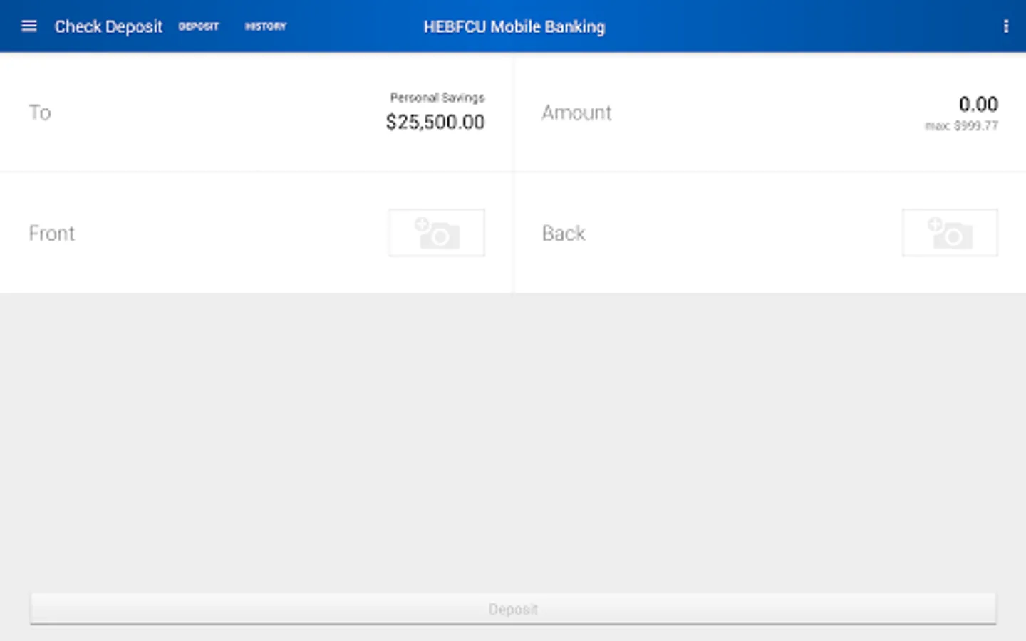The width and height of the screenshot is (1026, 641).
Task: Click the Check Deposit title
Action: [108, 26]
